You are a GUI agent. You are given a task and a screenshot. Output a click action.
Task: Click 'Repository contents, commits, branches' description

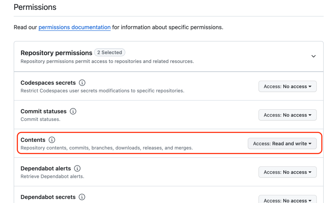tap(107, 148)
